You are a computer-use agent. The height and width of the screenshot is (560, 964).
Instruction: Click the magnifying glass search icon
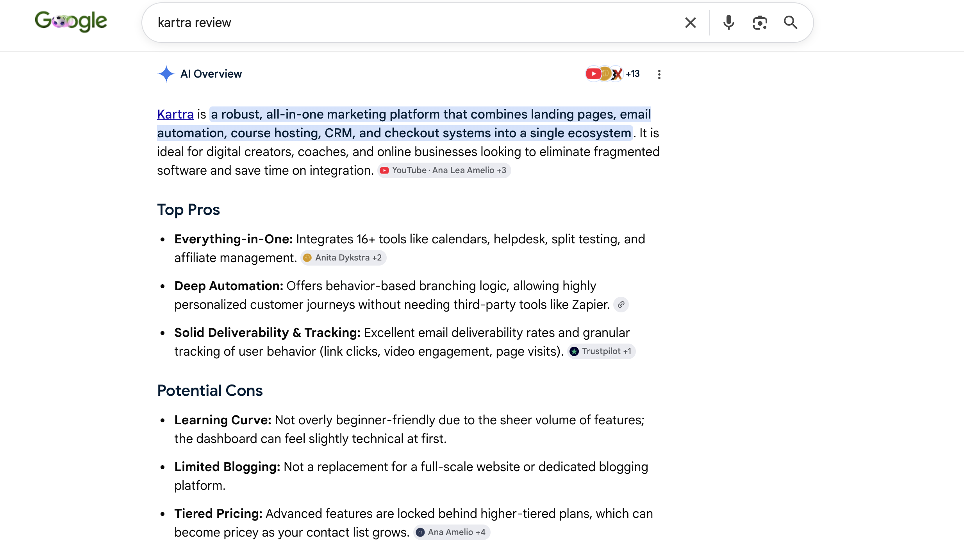pyautogui.click(x=791, y=23)
